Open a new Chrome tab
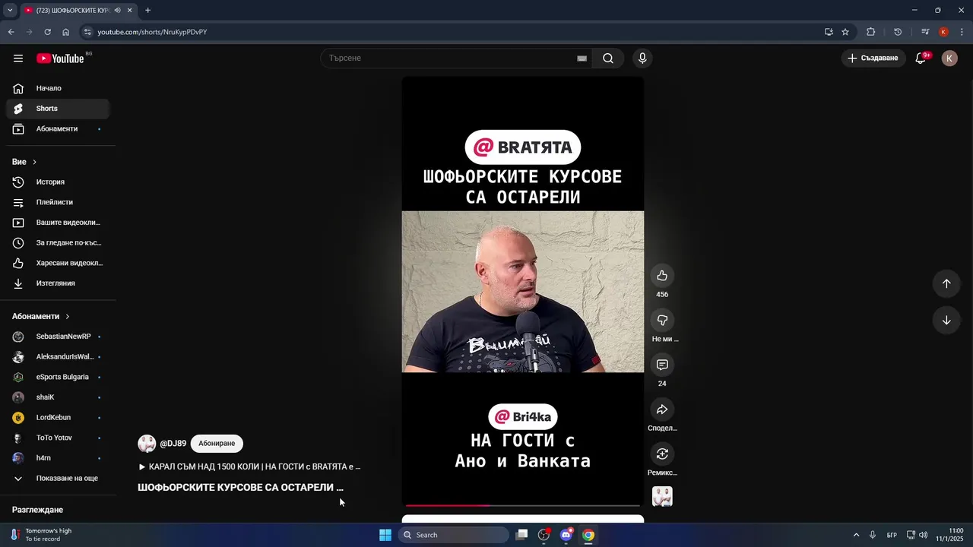 [x=147, y=11]
